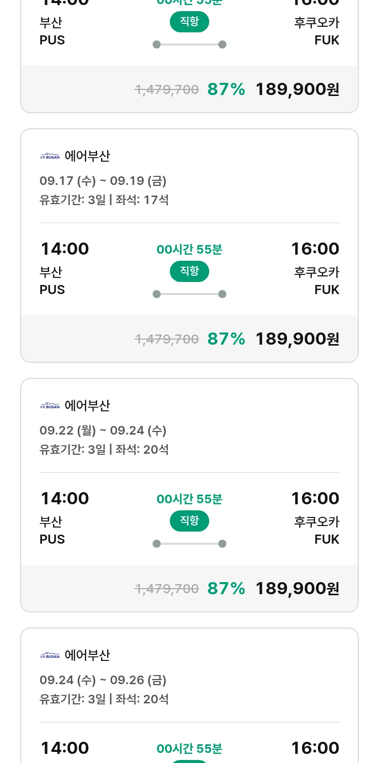Open the 09.24 (수) ~ 09.26 (금) date text
The height and width of the screenshot is (763, 379).
103,680
